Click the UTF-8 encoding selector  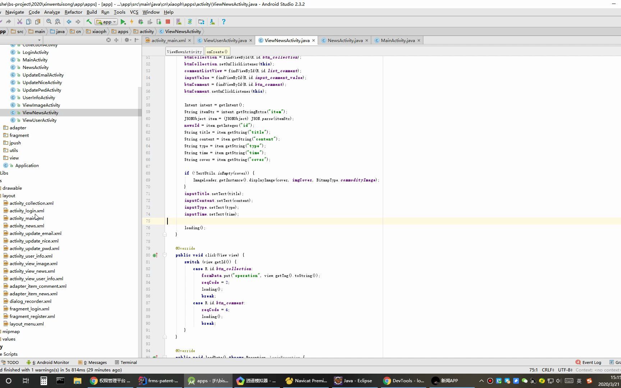click(x=565, y=370)
